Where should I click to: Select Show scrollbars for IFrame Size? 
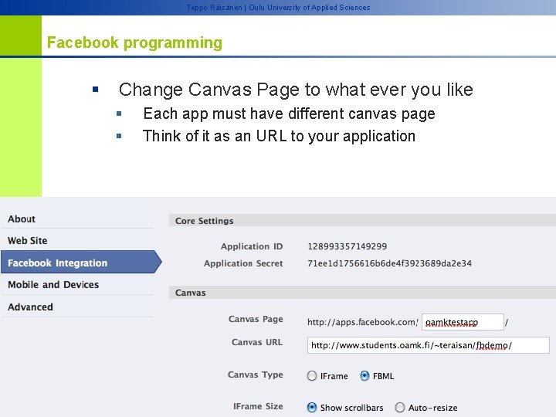(x=312, y=408)
